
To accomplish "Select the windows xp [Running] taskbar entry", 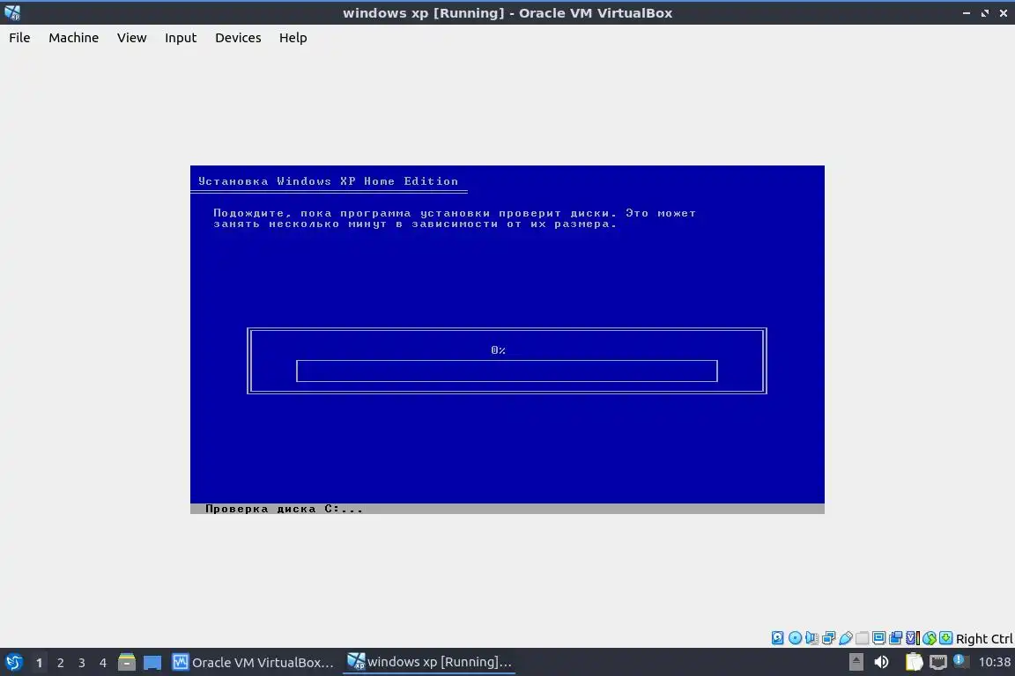I will click(430, 662).
